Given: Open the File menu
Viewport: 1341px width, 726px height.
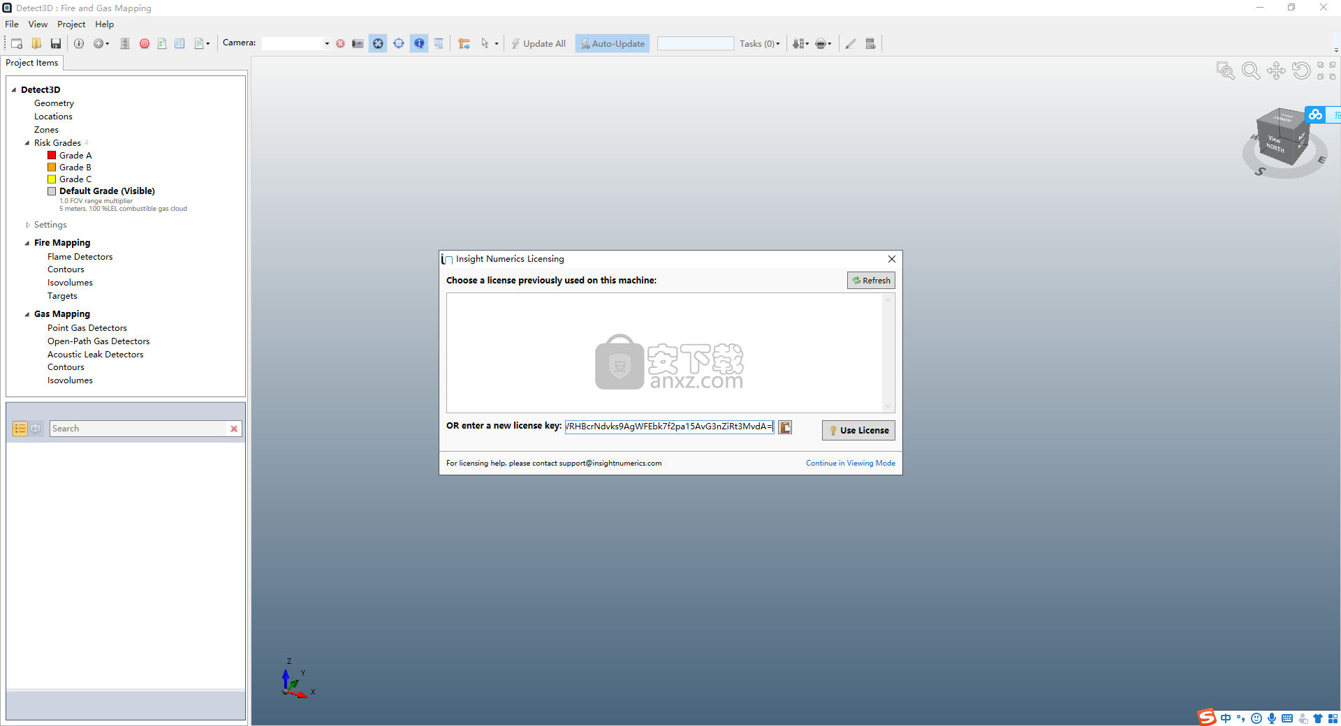Looking at the screenshot, I should click(12, 24).
